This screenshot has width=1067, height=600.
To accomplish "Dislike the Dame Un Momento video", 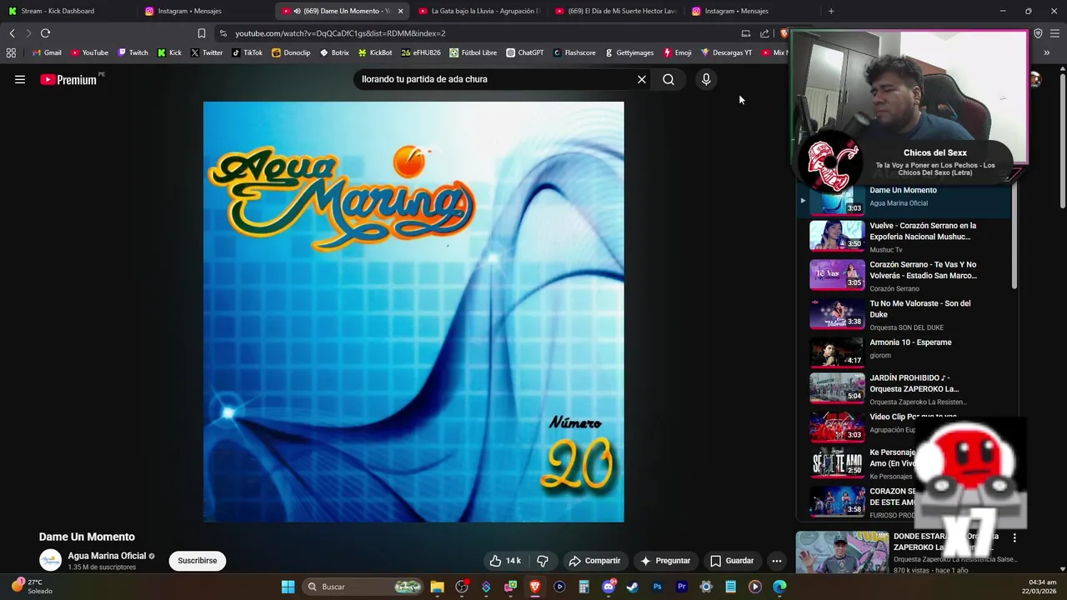I will coord(543,561).
